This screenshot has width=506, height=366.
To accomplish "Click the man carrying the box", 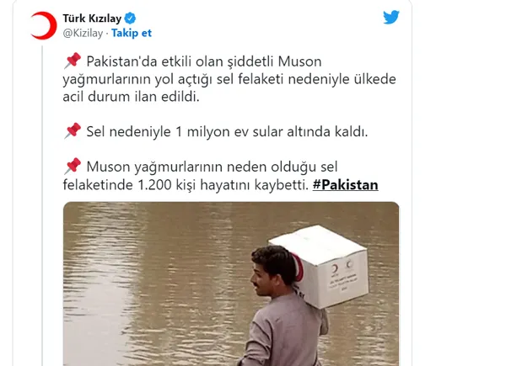I will pyautogui.click(x=283, y=305).
